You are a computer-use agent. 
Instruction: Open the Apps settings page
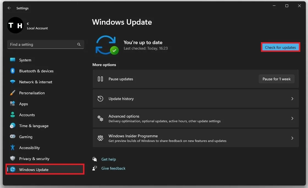pos(46,104)
